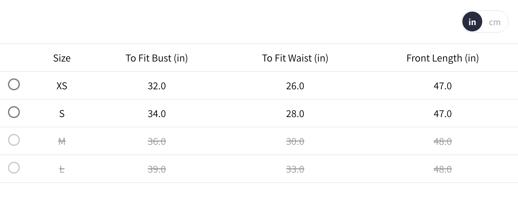518x209 pixels.
Task: Click the crossed-out L size label
Action: [x=62, y=169]
